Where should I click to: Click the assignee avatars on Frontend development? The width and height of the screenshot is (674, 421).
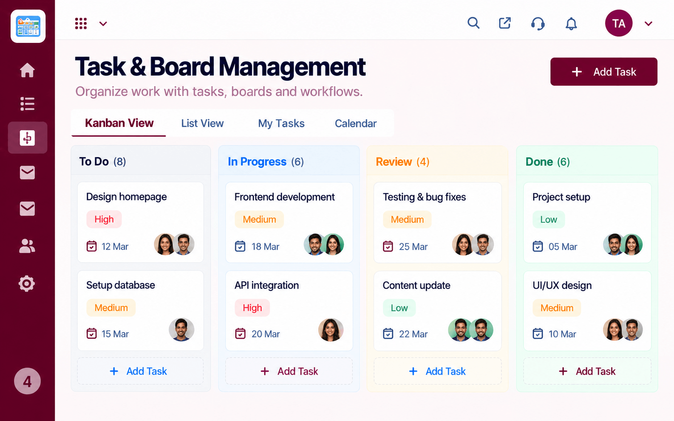tap(324, 244)
